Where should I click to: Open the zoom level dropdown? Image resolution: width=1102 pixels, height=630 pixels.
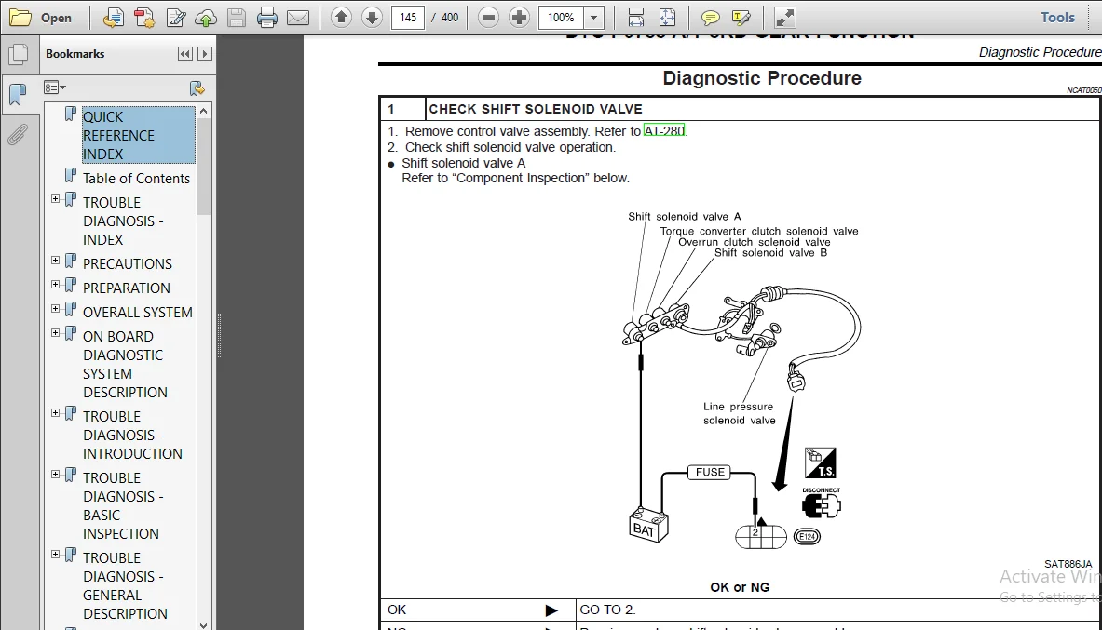(594, 18)
